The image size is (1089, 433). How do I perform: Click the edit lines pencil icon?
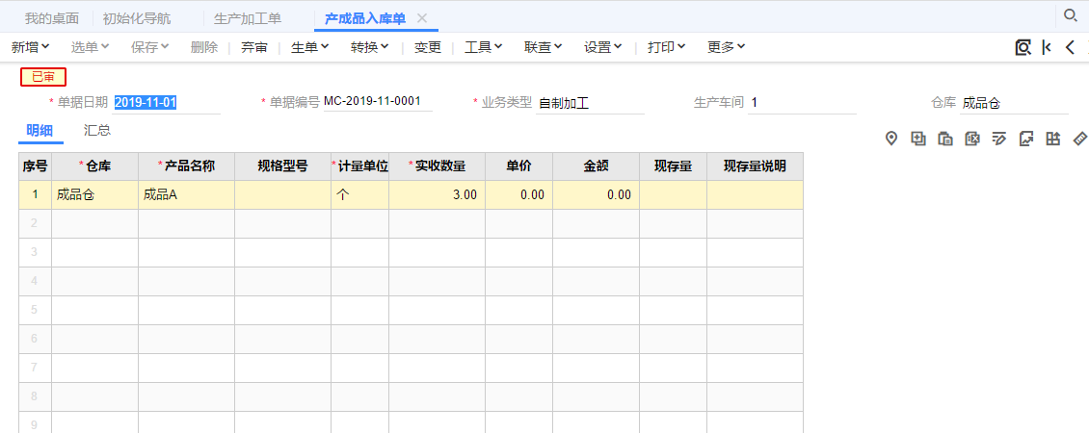pyautogui.click(x=999, y=139)
